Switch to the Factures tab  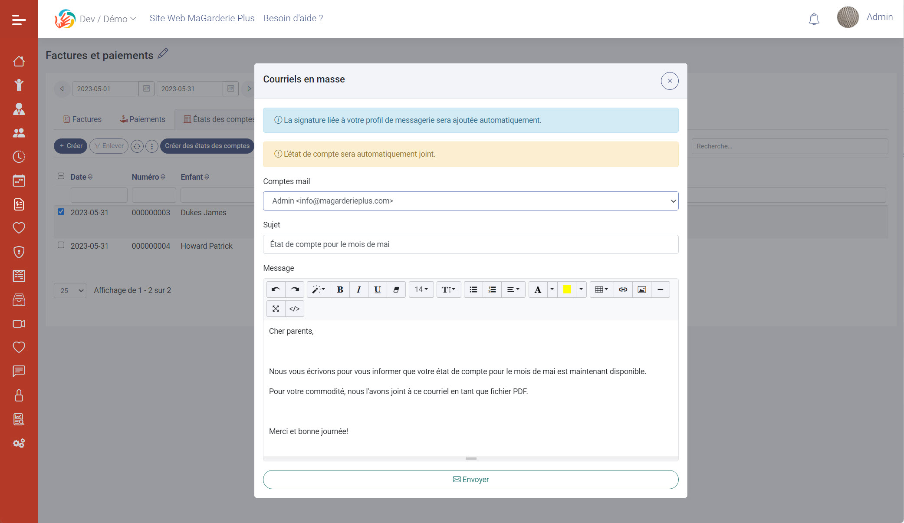82,119
